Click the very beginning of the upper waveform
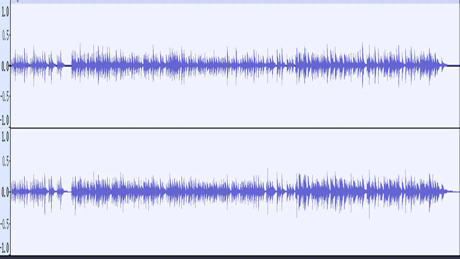 (x=12, y=66)
